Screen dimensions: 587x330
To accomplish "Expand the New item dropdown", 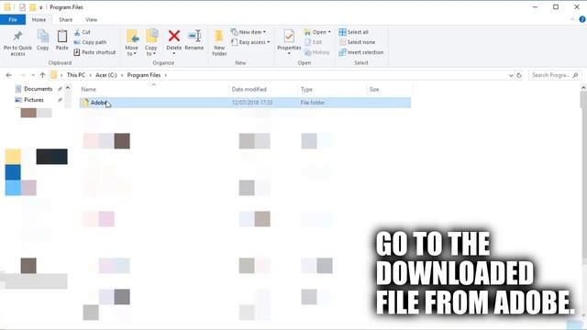I will point(249,32).
